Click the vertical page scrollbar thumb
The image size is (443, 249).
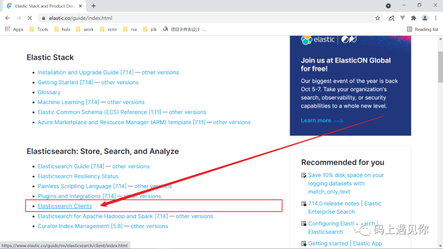click(441, 67)
